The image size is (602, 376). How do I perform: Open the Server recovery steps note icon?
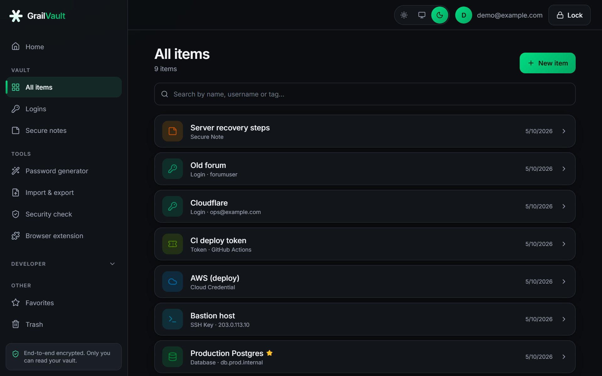click(172, 131)
